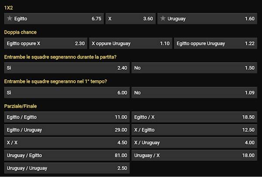Bet on Uruguay / Egitto at 81.00

point(67,155)
